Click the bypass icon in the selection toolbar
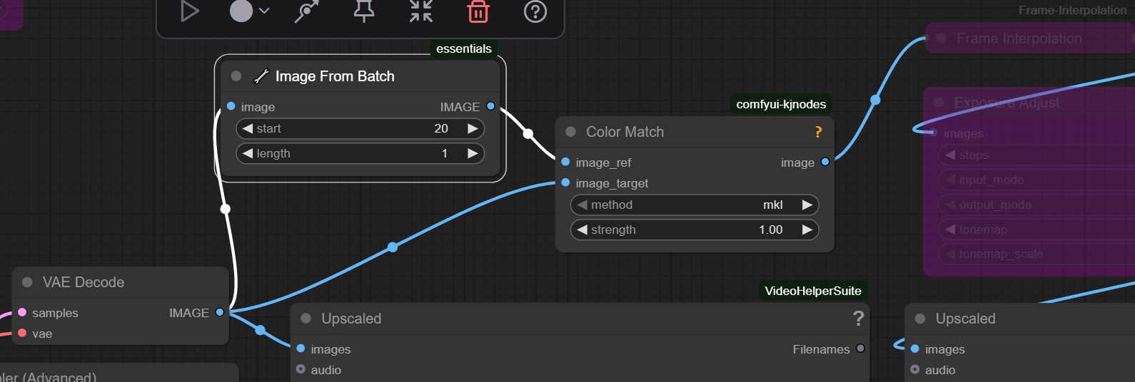 pos(307,11)
